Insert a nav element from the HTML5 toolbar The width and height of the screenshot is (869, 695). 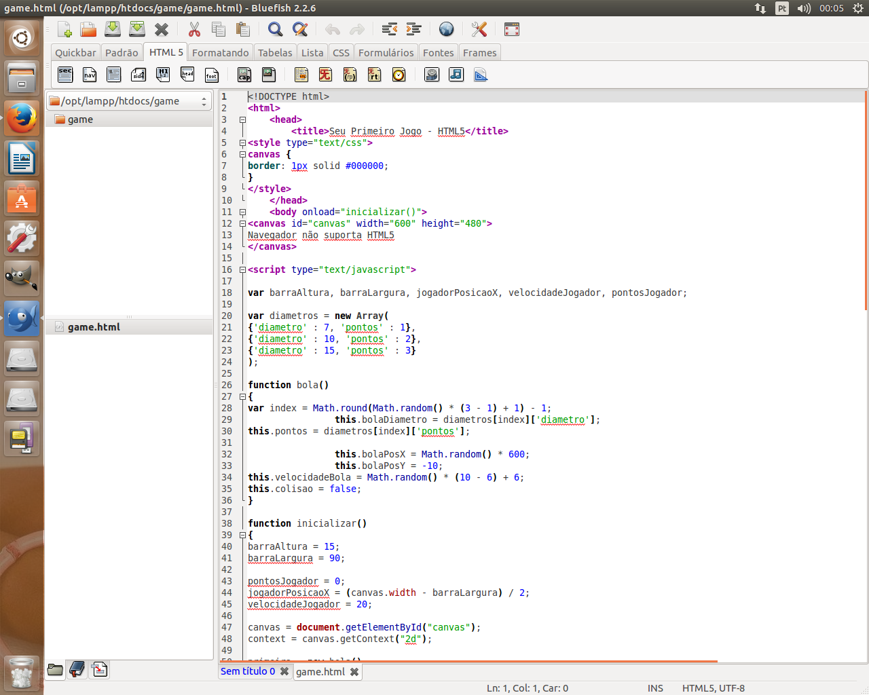[x=90, y=75]
